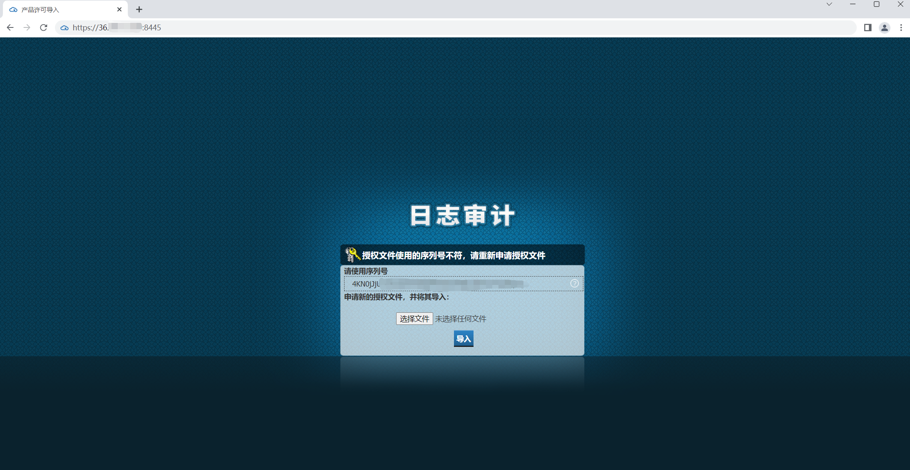Close the 产品许可导入 tab
Screen dimensions: 910x470
tap(119, 9)
